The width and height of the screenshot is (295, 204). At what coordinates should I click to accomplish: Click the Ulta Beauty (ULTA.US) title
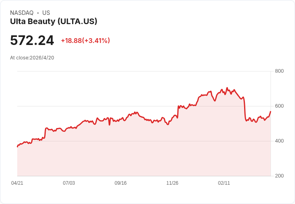point(54,22)
